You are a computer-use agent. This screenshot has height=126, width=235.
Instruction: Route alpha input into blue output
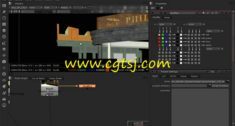(170, 42)
